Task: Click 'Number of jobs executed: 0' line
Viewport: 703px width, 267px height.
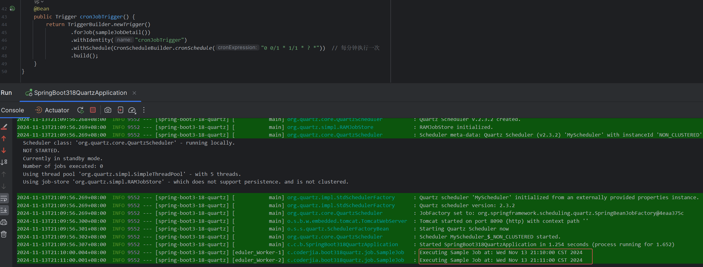Action: [x=63, y=166]
